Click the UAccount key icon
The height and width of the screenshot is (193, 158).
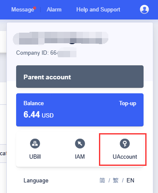(125, 143)
